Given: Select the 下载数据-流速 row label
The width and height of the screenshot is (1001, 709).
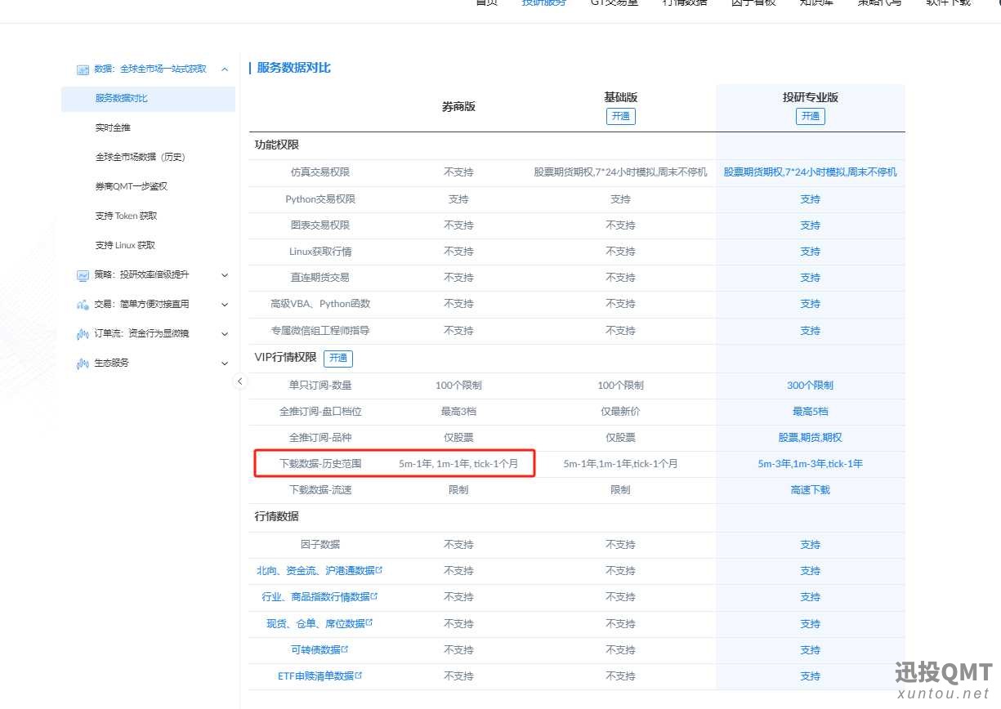Looking at the screenshot, I should (320, 489).
